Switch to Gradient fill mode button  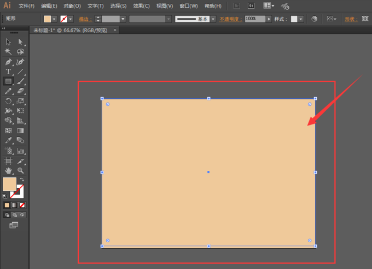click(x=14, y=205)
